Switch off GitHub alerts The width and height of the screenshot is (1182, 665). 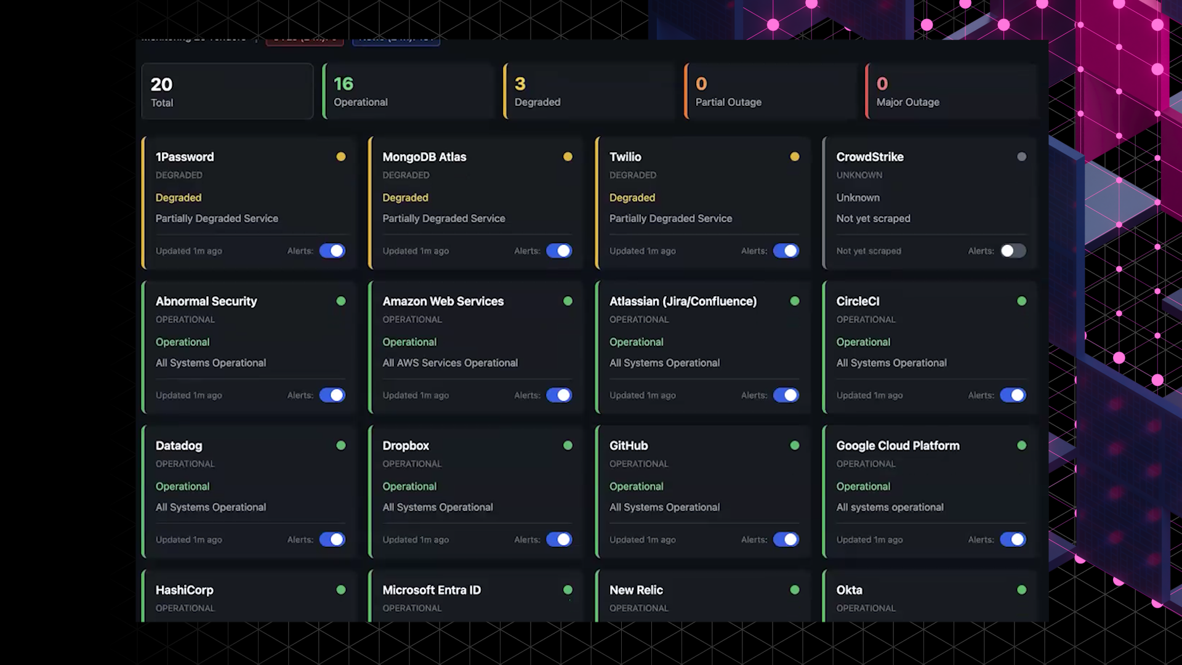tap(786, 539)
